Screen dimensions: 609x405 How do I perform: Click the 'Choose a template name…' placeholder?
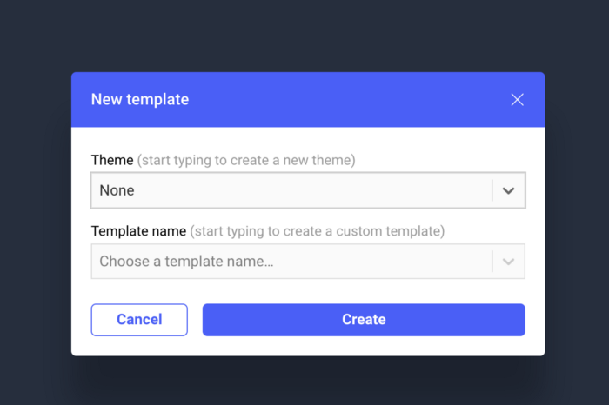click(x=186, y=262)
